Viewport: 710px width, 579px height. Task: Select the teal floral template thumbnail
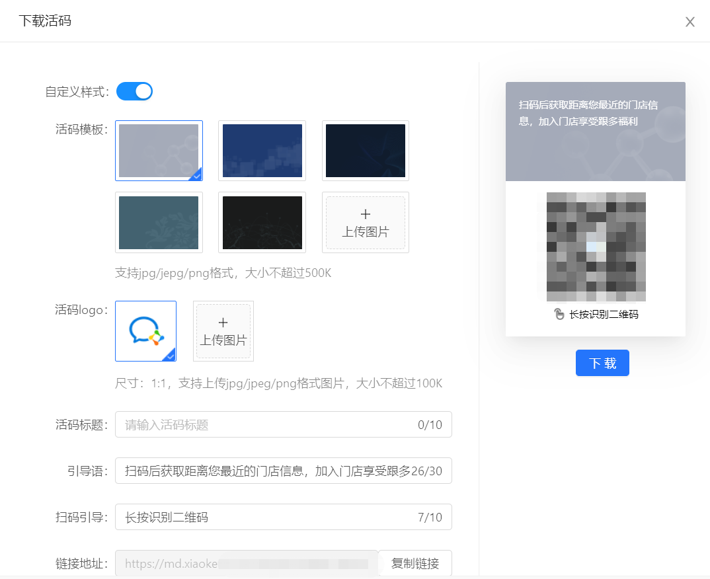coord(159,222)
